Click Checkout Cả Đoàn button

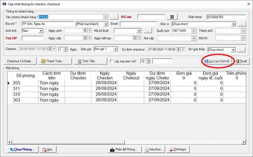[x=20, y=61]
